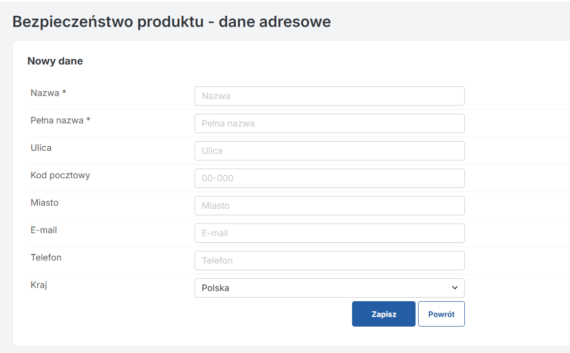
Task: Click the Kraj label
Action: coord(39,285)
